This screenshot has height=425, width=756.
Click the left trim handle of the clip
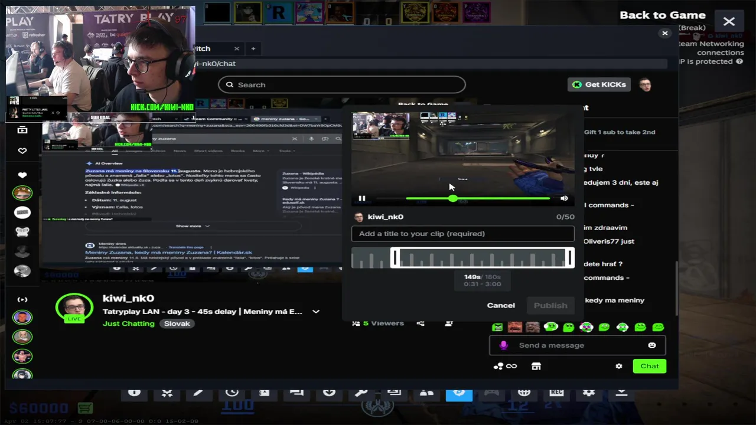coord(395,258)
